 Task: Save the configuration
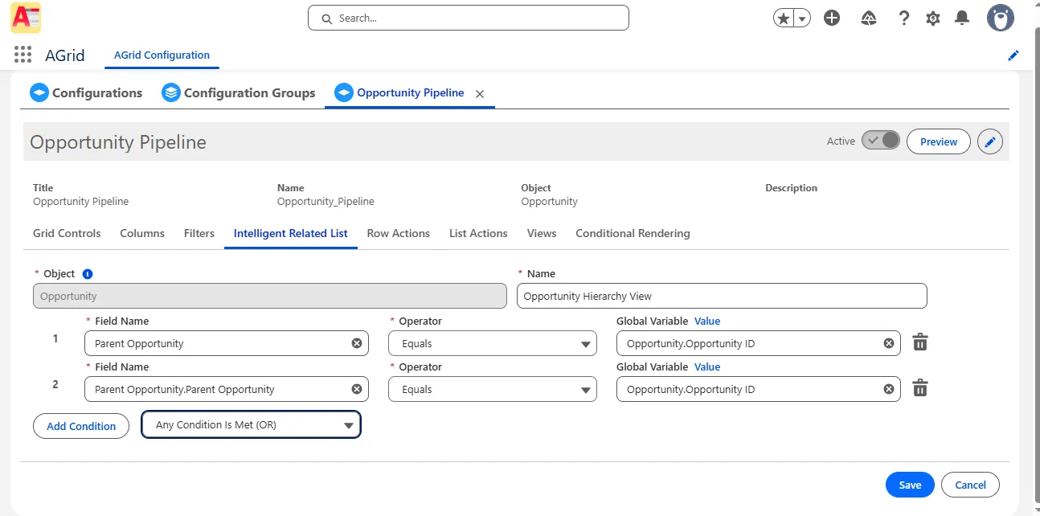tap(909, 485)
